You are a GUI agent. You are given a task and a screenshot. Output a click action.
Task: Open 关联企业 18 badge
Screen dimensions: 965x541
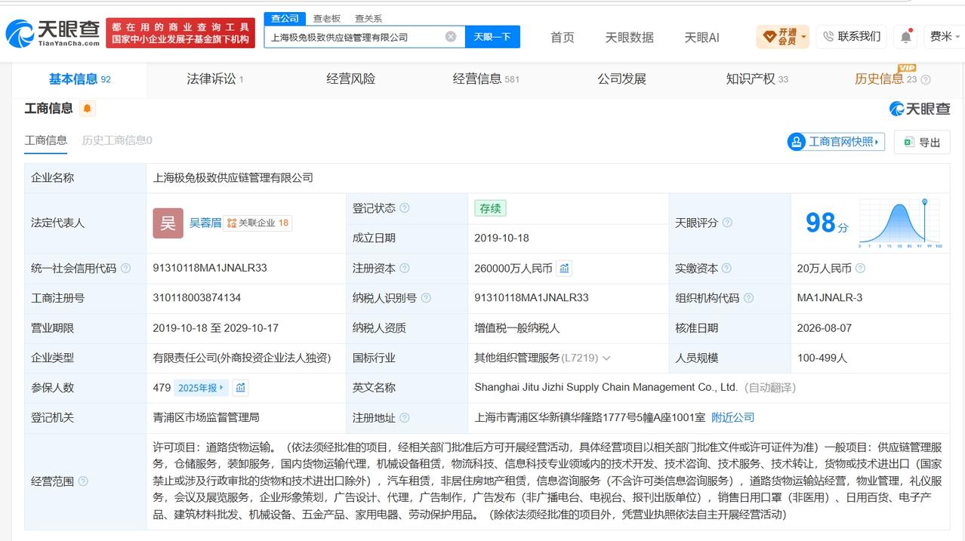[x=257, y=223]
